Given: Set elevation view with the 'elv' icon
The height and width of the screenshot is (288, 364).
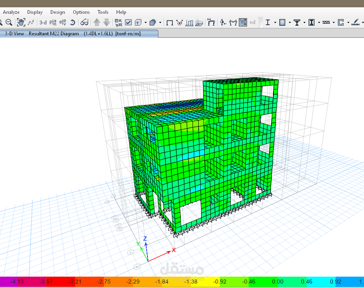Looking at the screenshot, I should 63,22.
